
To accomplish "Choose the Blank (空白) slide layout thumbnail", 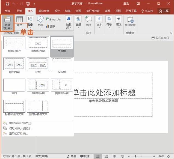I will (14, 85).
